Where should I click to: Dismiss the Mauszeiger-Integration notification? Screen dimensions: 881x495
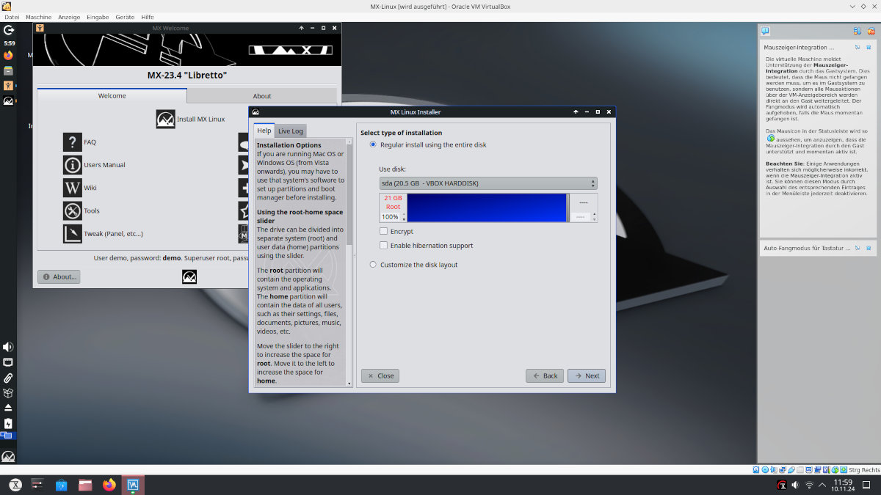(868, 47)
